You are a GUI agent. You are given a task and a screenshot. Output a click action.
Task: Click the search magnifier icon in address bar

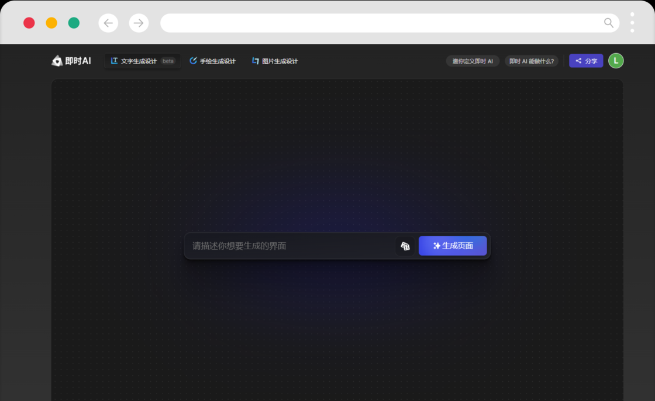(609, 23)
